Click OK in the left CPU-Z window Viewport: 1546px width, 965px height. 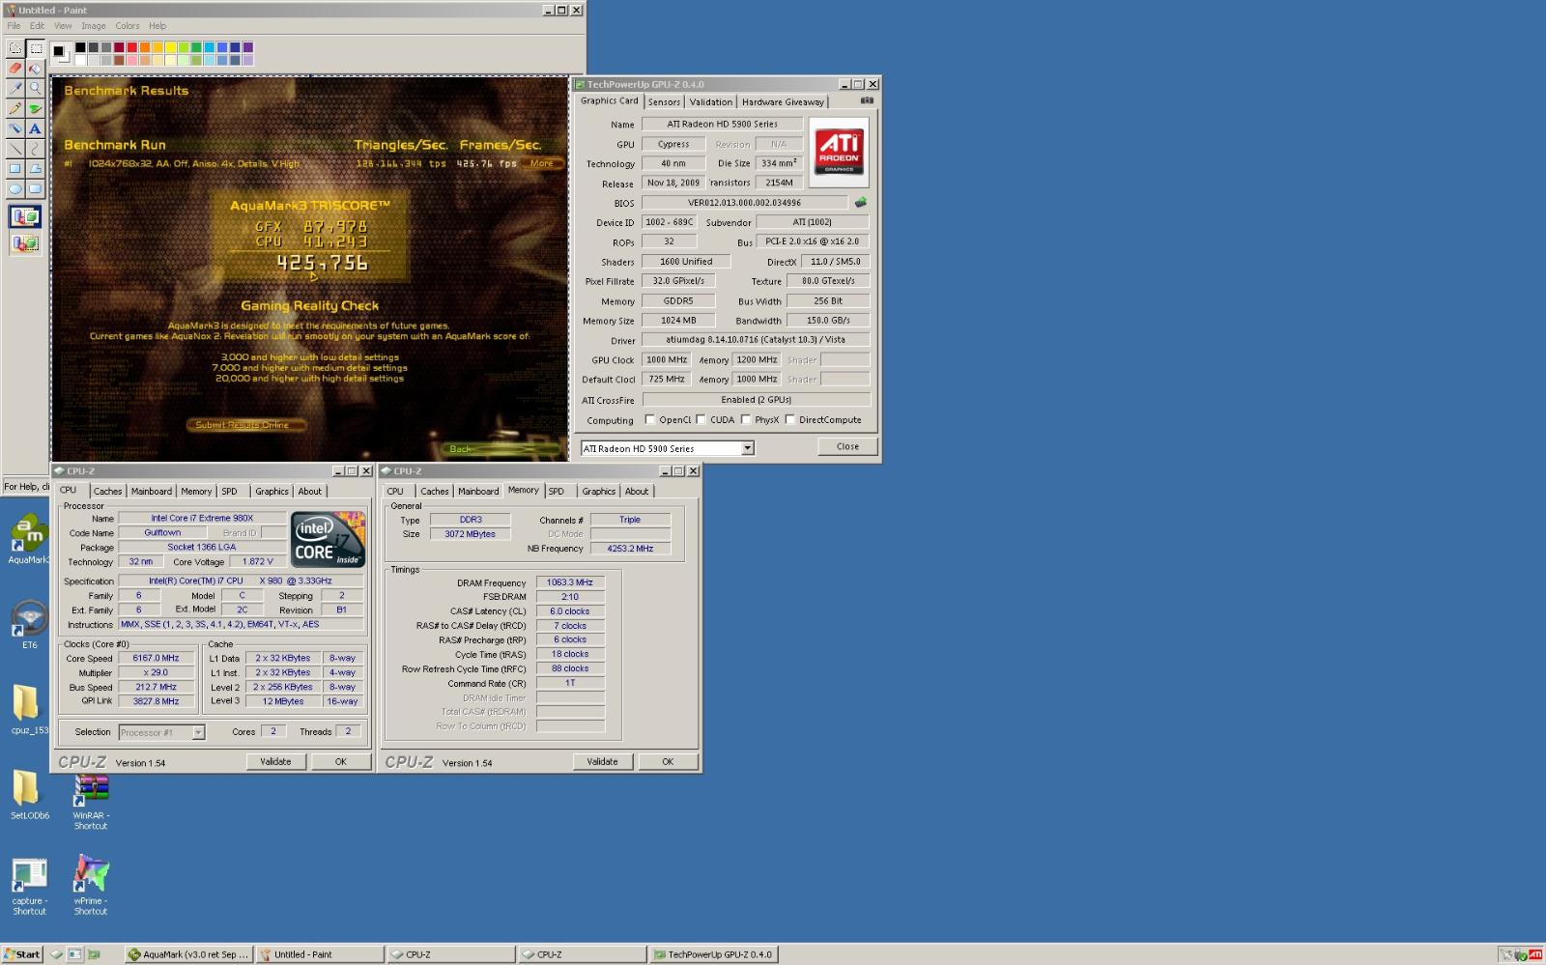340,761
